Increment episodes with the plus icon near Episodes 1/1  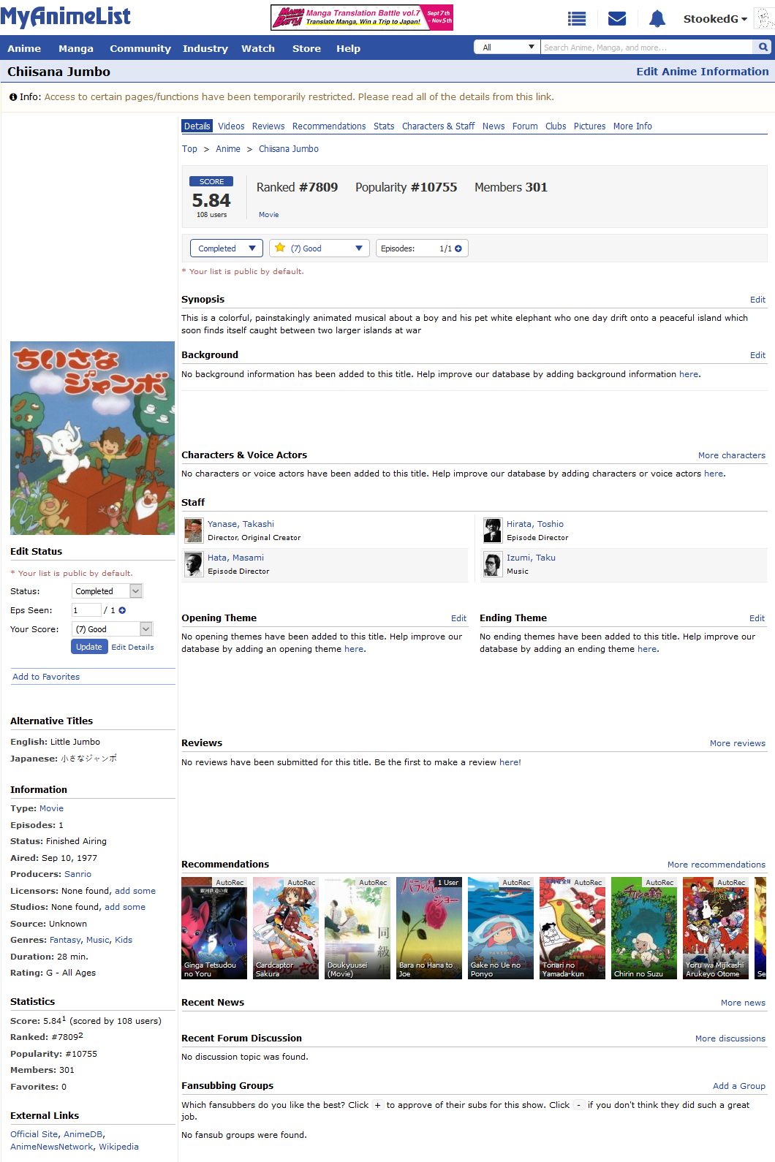(x=458, y=248)
